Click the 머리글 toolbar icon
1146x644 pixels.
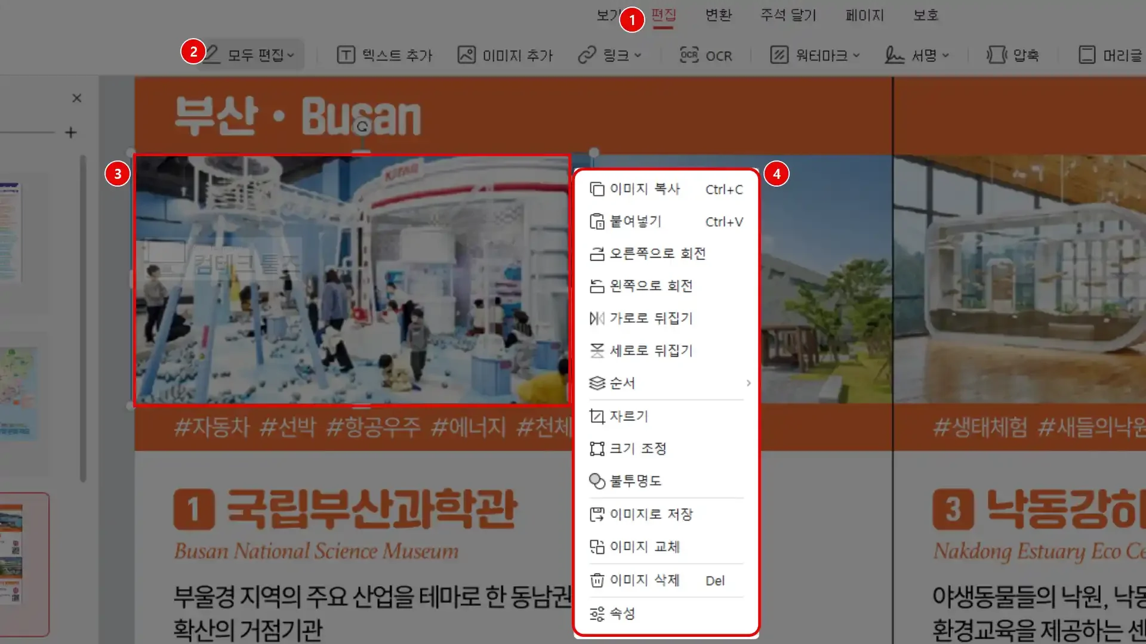[x=1087, y=55]
